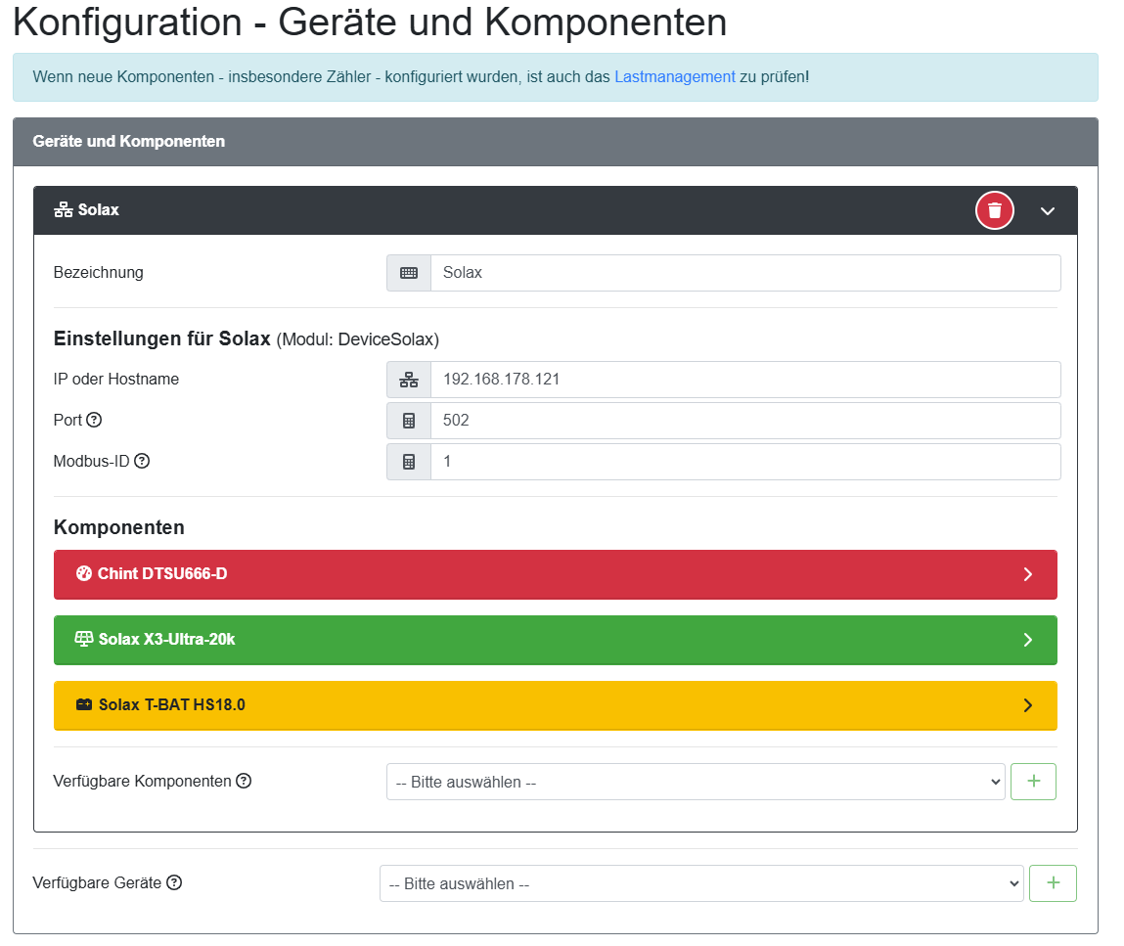This screenshot has width=1124, height=946.
Task: Add selected component with plus button
Action: [1033, 782]
